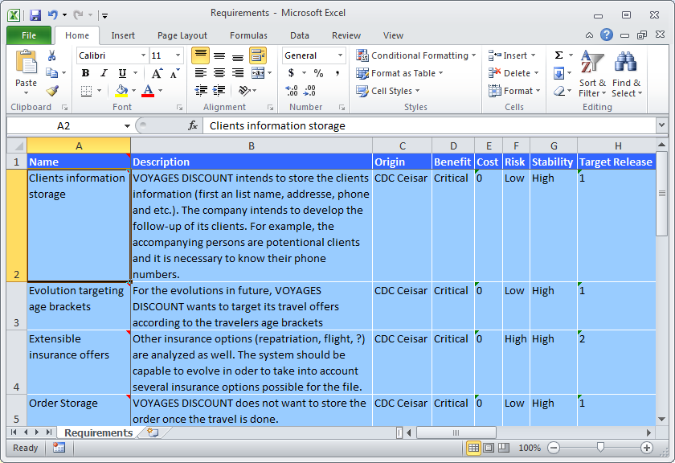Image resolution: width=675 pixels, height=463 pixels.
Task: Click the Align Text Left icon
Action: tap(201, 73)
